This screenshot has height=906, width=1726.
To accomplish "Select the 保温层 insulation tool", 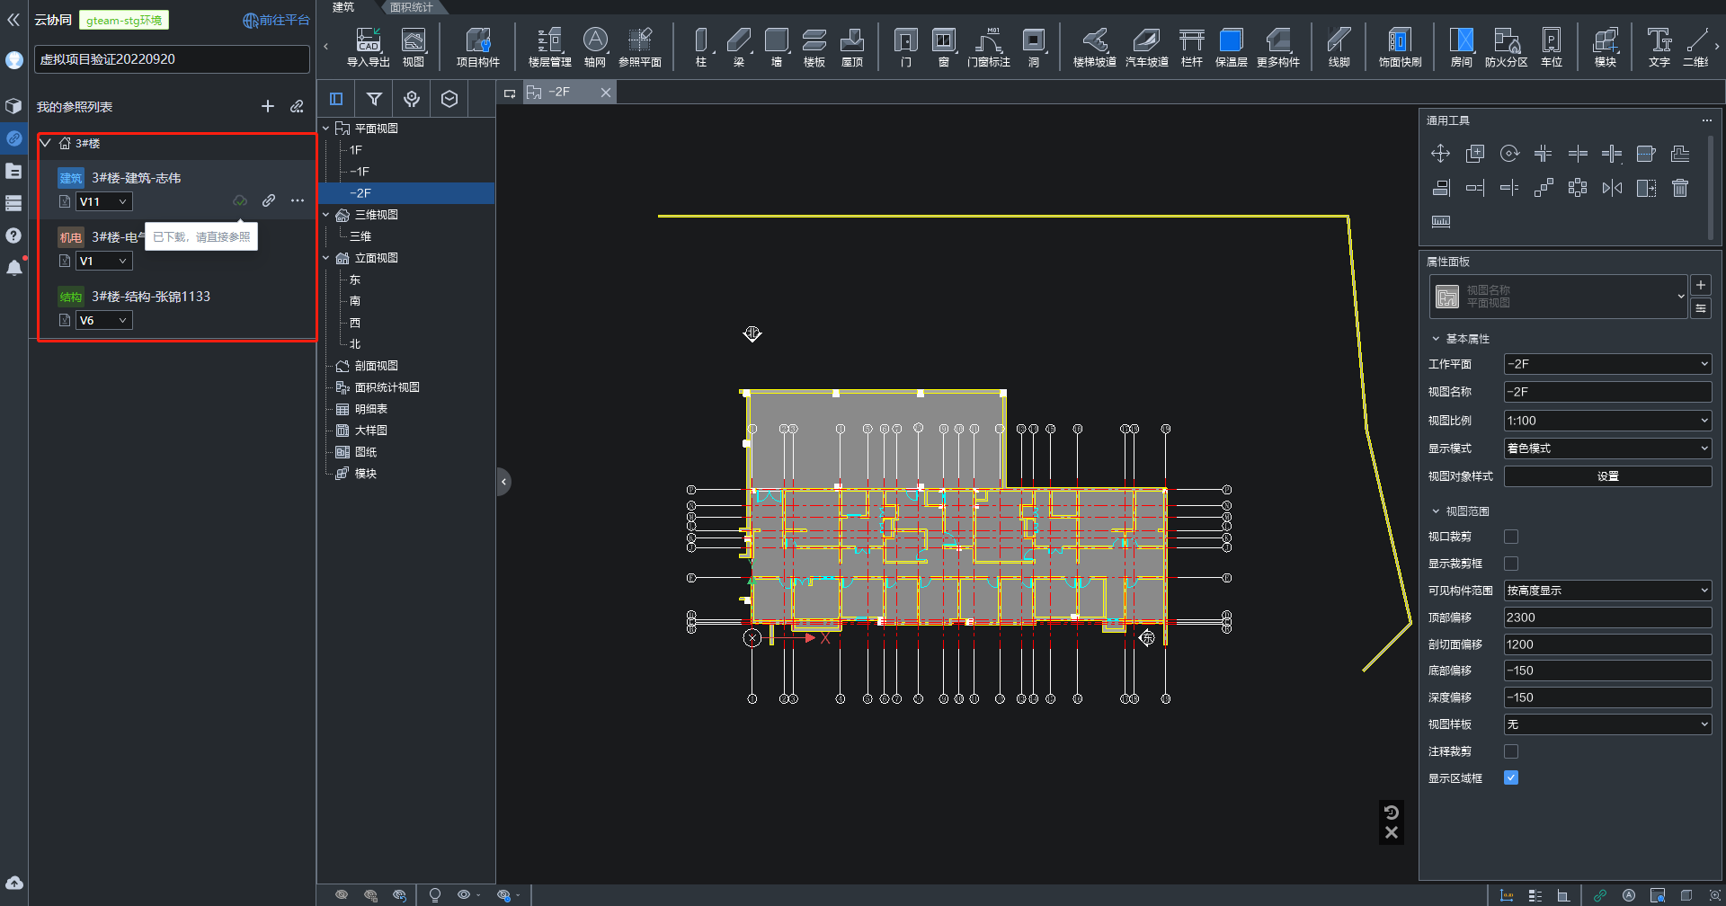I will (x=1232, y=47).
